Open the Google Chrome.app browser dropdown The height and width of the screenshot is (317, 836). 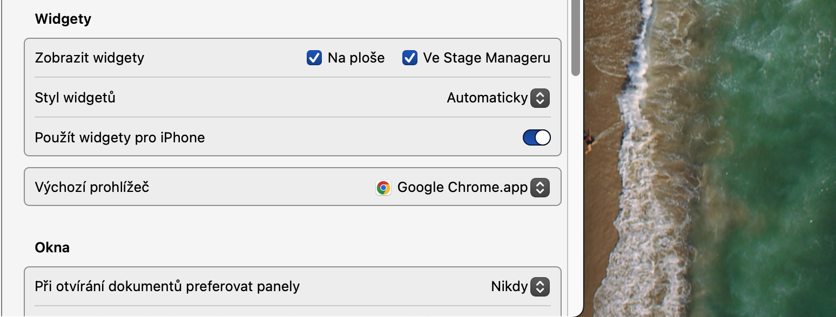coord(462,188)
